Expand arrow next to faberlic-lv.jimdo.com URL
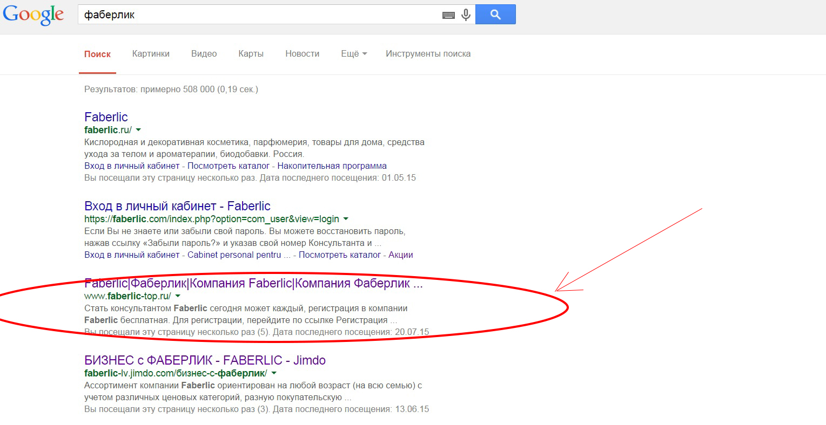 point(274,373)
